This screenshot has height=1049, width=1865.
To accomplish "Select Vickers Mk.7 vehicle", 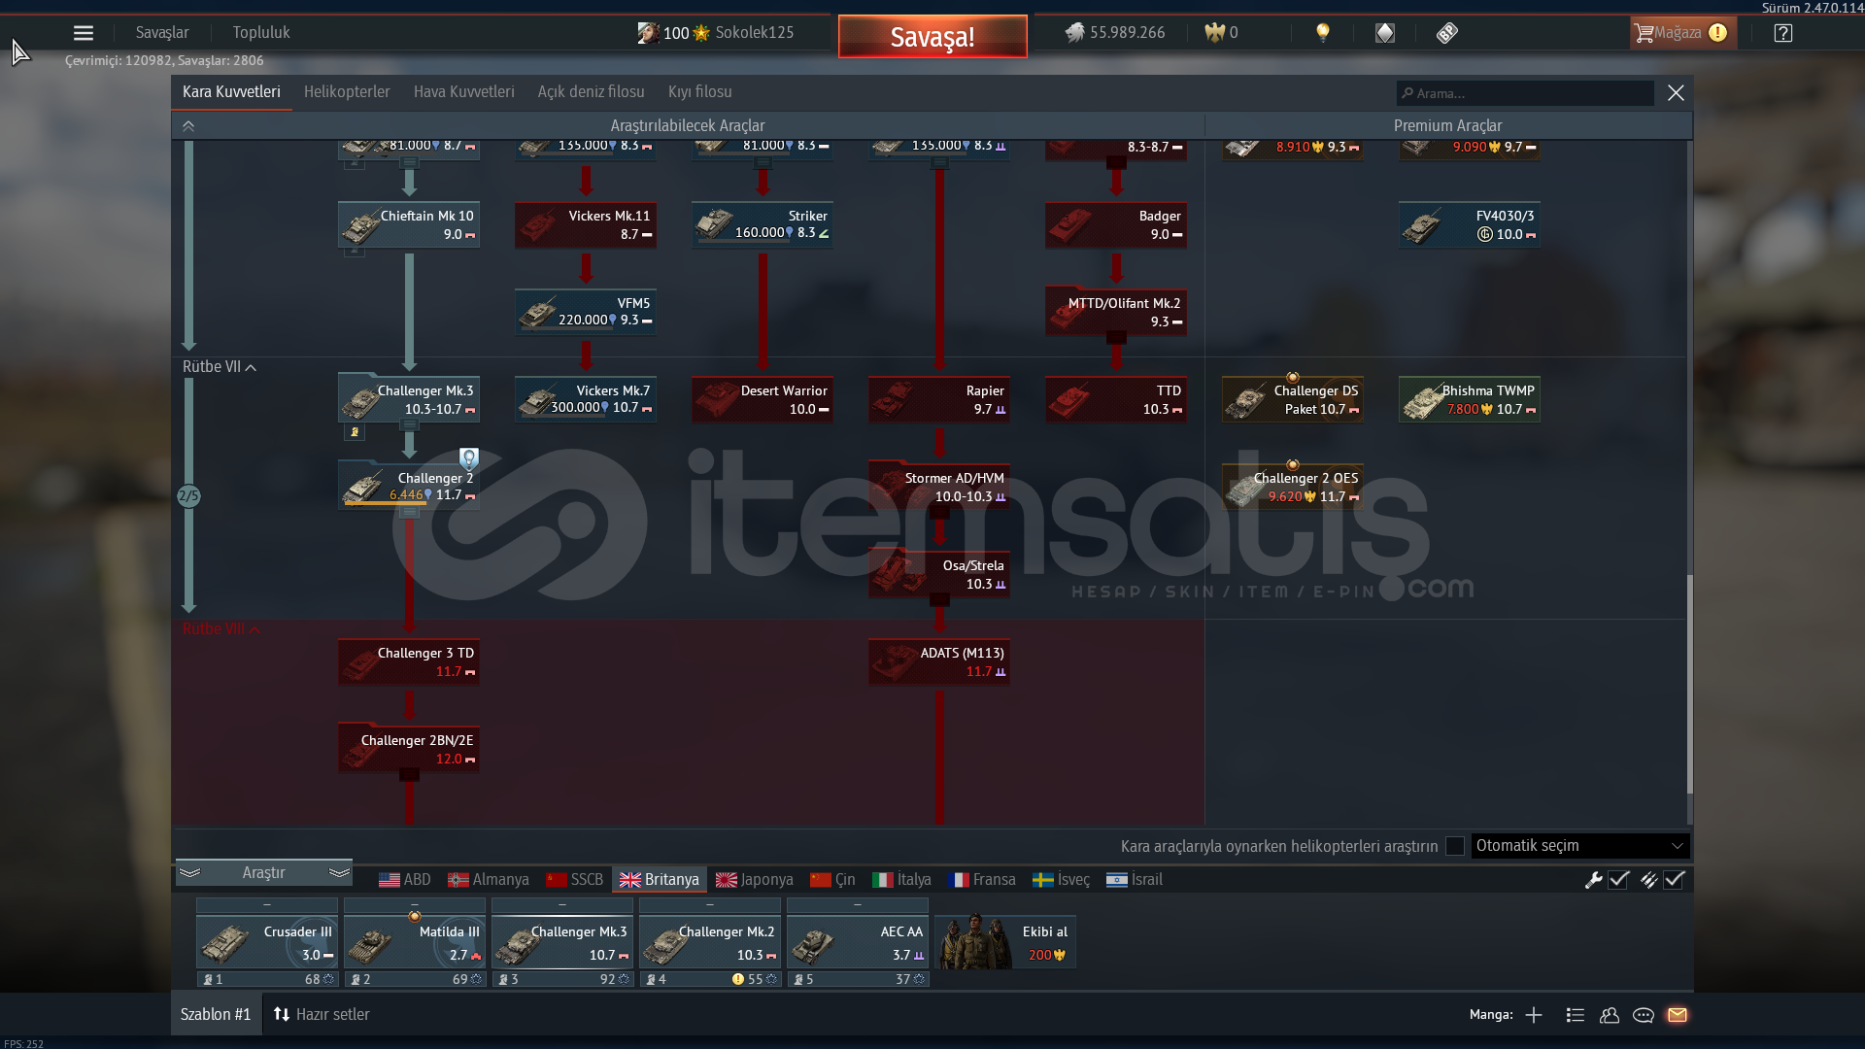I will pos(586,400).
